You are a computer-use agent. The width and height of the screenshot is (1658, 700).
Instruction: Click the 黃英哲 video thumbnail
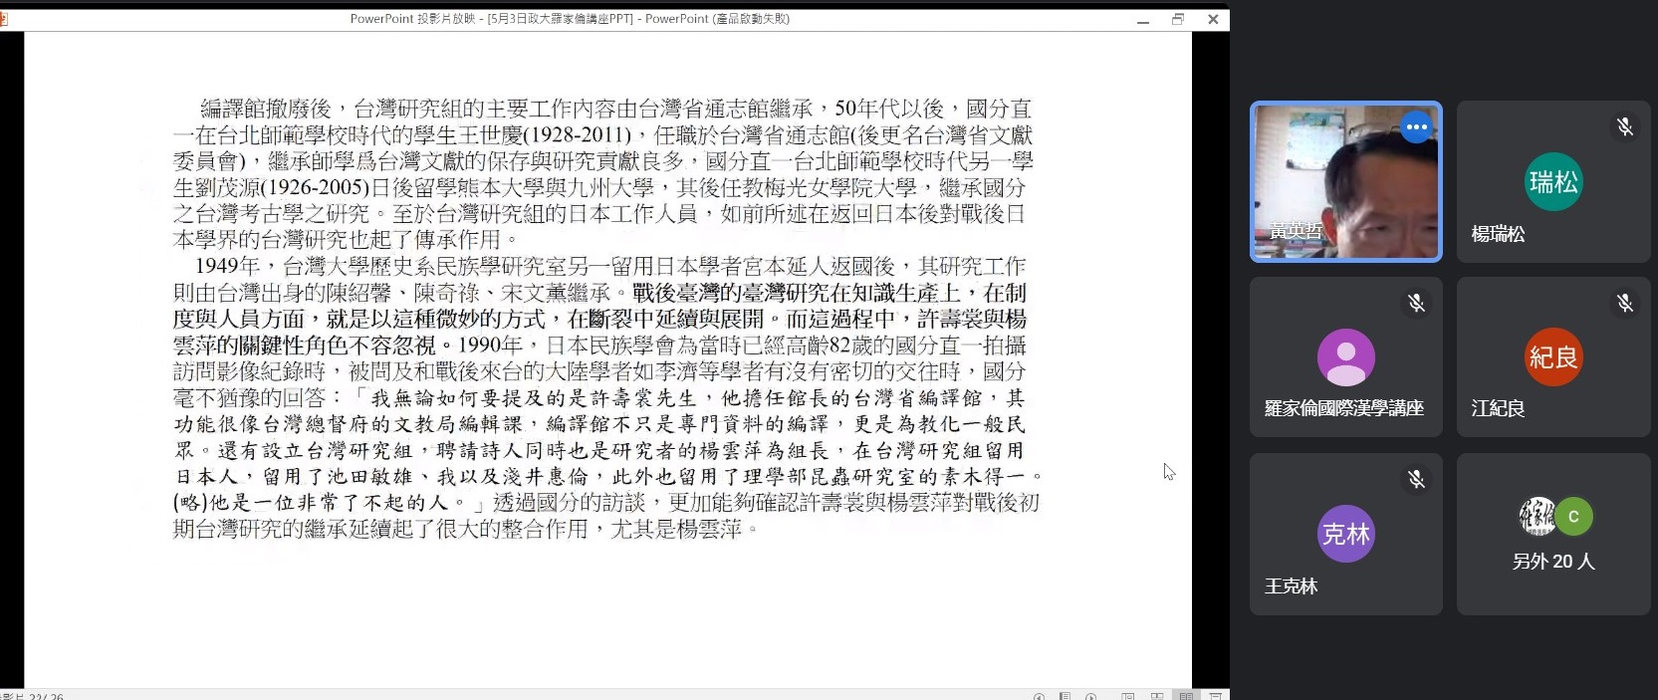(1345, 181)
